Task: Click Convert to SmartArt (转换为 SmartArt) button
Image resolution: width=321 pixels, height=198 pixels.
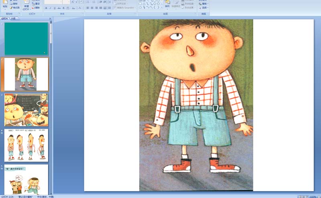Action: click(x=124, y=8)
